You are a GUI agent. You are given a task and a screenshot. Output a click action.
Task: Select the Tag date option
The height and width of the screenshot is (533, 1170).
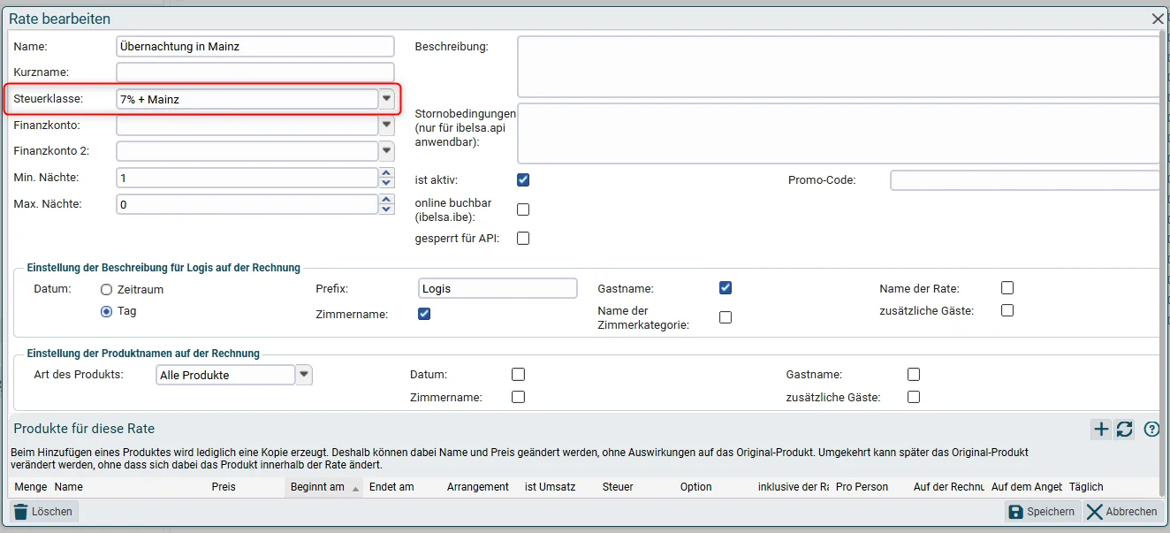pyautogui.click(x=107, y=311)
